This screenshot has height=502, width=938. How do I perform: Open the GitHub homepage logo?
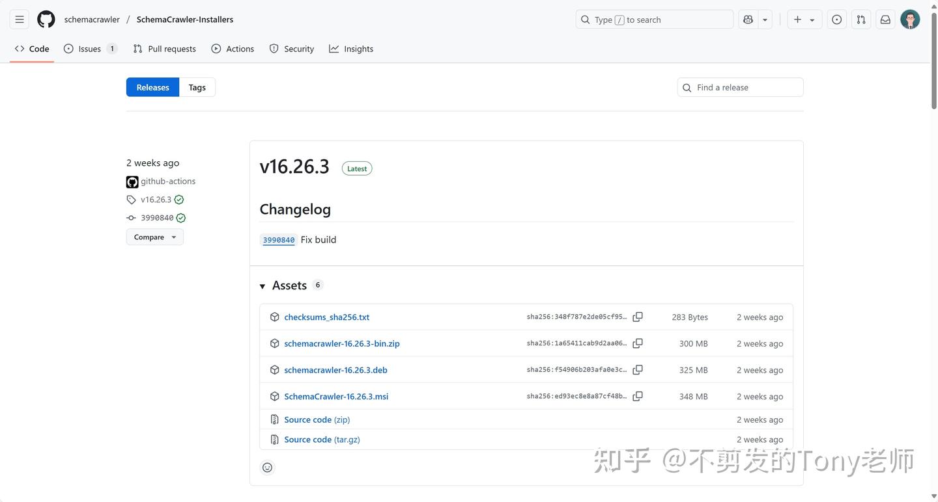coord(45,19)
